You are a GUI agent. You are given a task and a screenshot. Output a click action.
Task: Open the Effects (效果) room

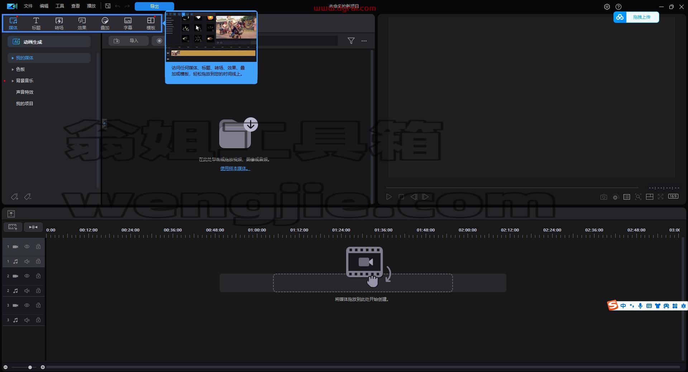click(x=82, y=23)
